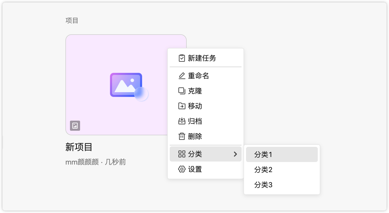Click the clone icon next to 克隆
The height and width of the screenshot is (213, 389).
182,91
